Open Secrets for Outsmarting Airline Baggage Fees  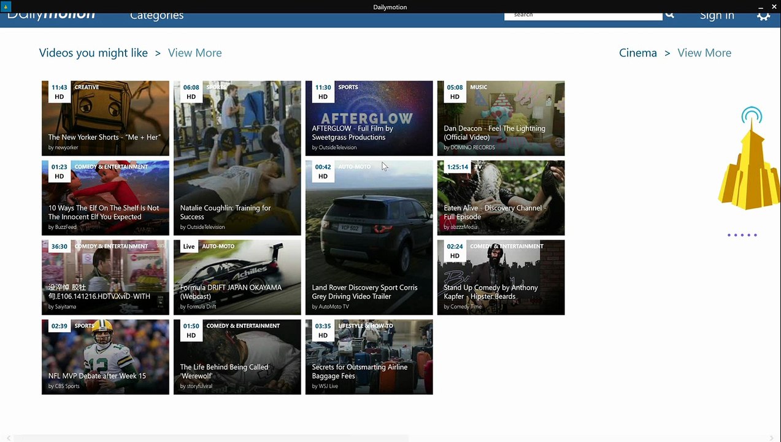coord(369,357)
